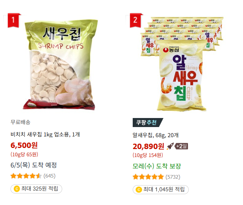
Task: Click the (5732) review count
Action: point(173,177)
